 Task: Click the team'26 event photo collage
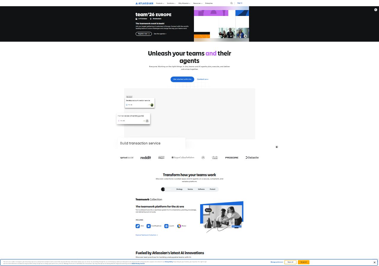coord(221,24)
